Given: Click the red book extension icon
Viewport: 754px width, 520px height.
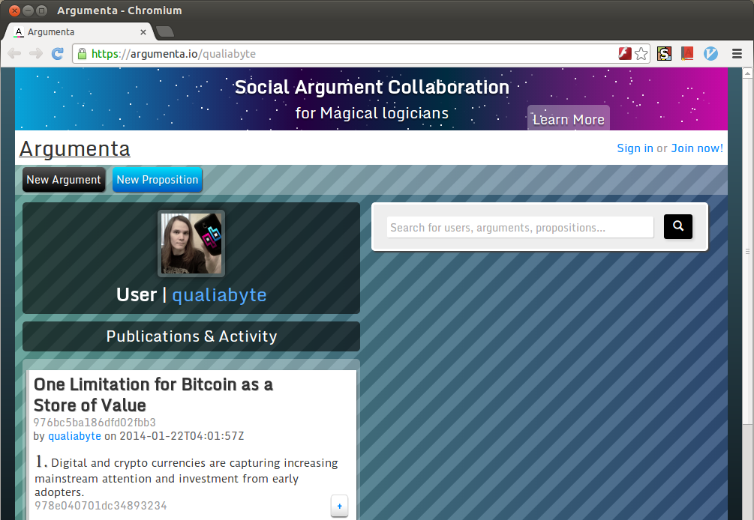Looking at the screenshot, I should point(687,54).
